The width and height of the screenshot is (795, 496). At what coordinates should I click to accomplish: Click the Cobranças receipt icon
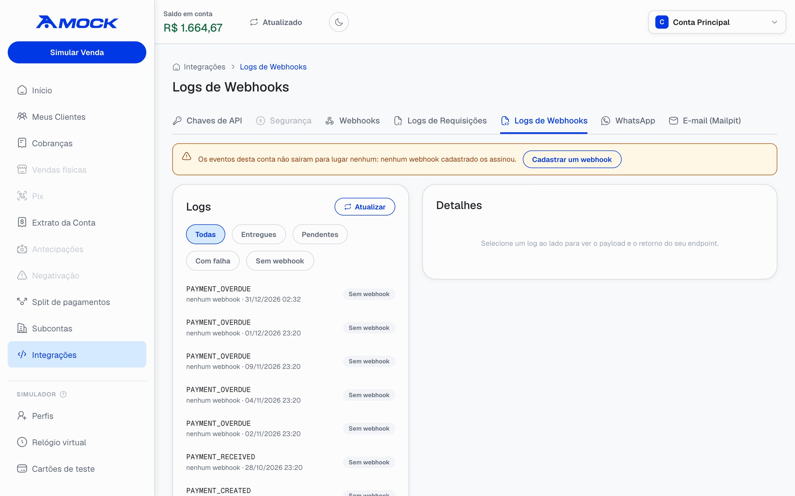[x=22, y=143]
